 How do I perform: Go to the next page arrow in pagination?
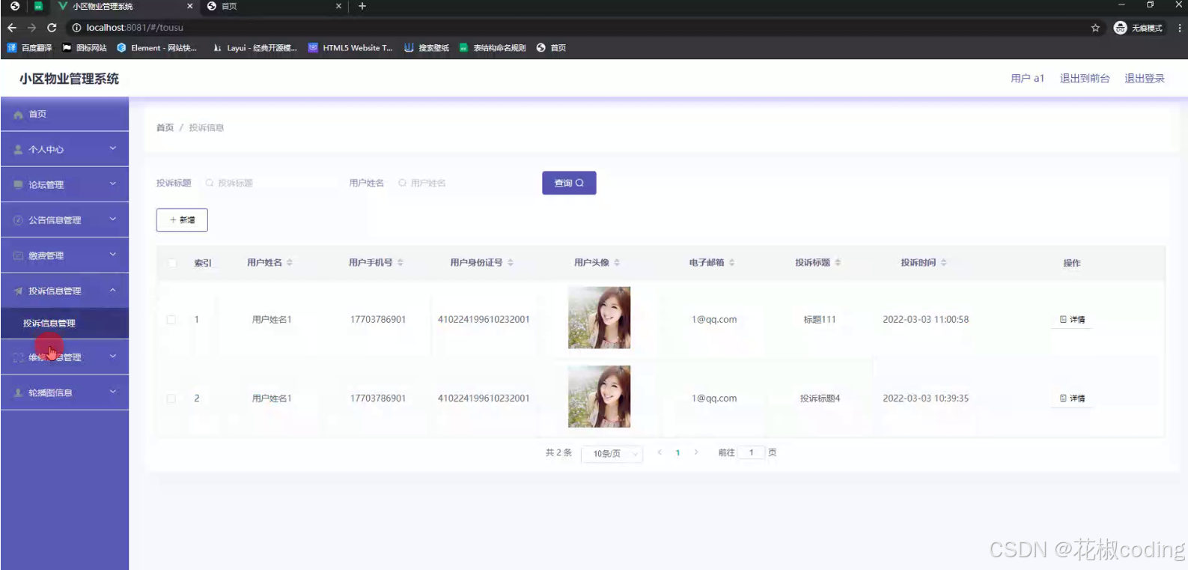696,452
